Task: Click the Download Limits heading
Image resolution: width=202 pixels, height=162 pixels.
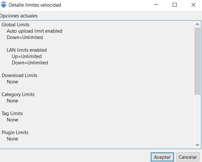Action: point(19,75)
